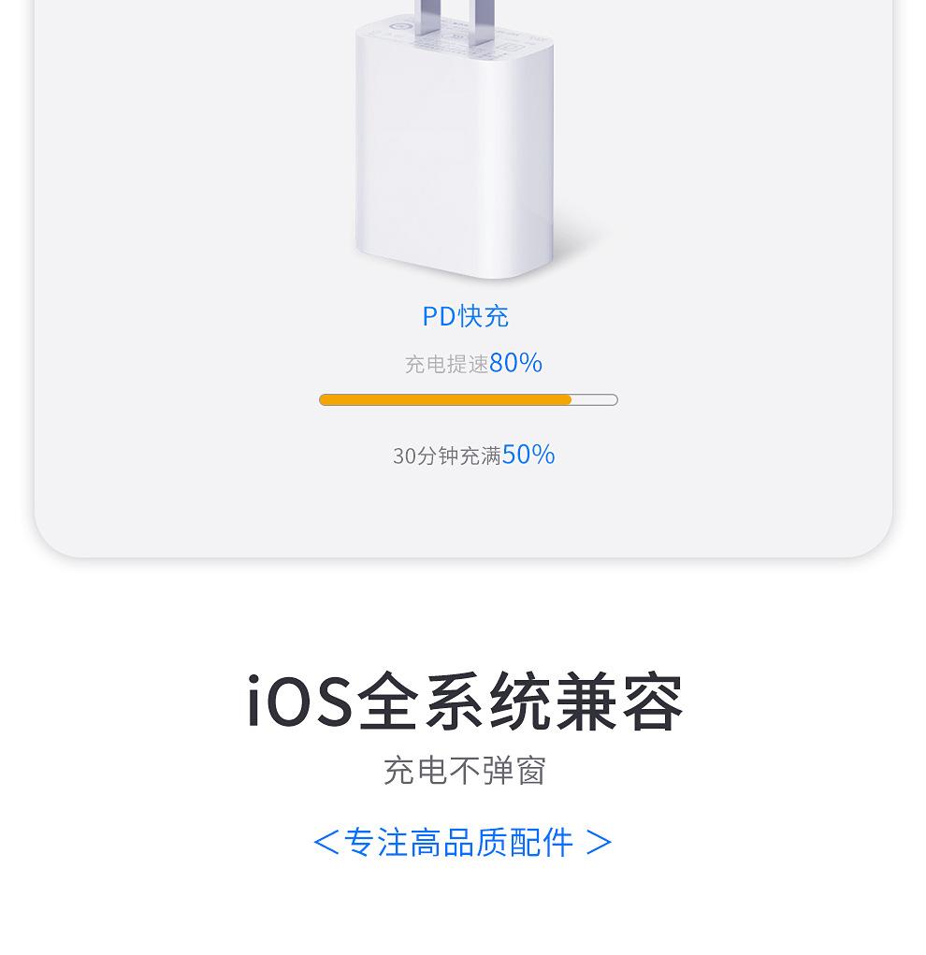This screenshot has width=926, height=955.
Task: Click the blue "80%" figure
Action: (515, 362)
